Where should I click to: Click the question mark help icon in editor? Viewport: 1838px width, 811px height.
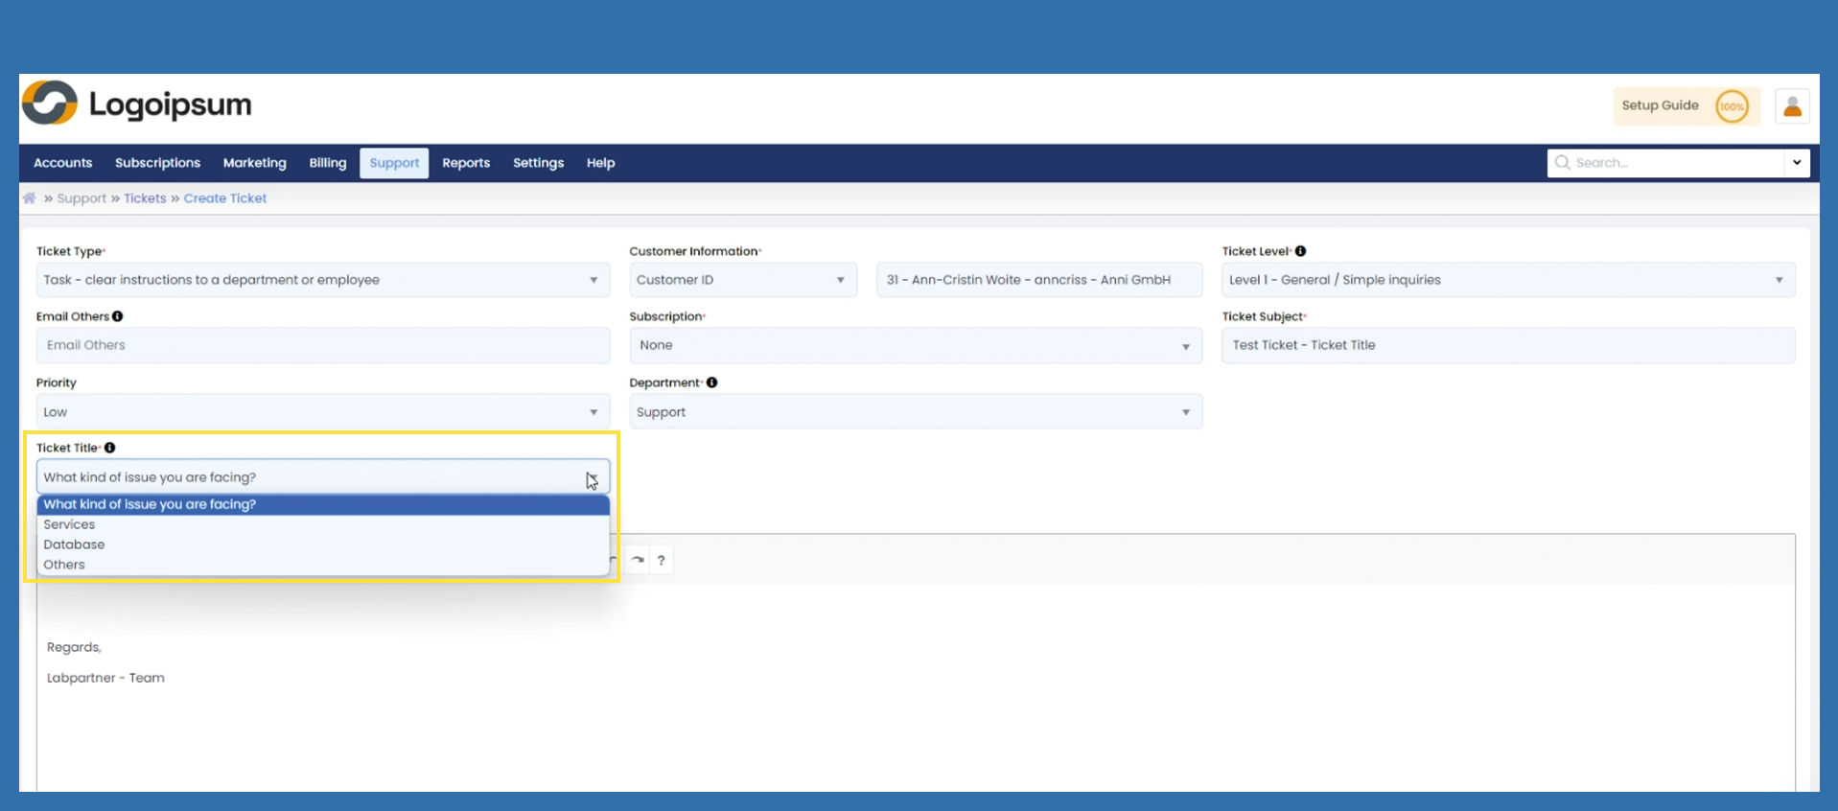(x=662, y=560)
